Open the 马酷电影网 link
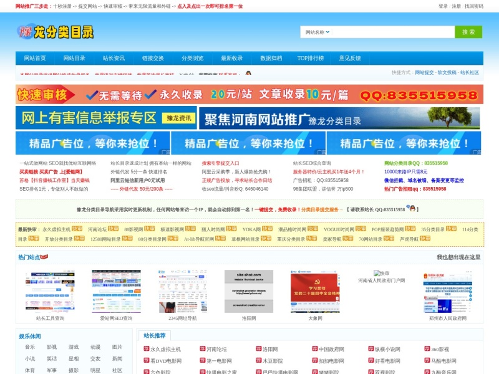The width and height of the screenshot is (499, 374). [443, 361]
